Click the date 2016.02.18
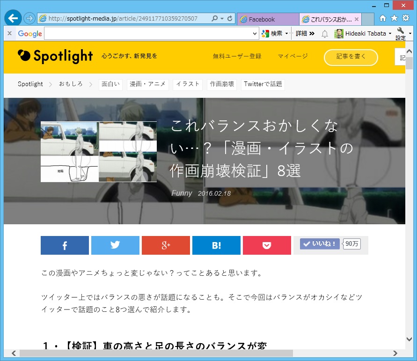 (214, 193)
